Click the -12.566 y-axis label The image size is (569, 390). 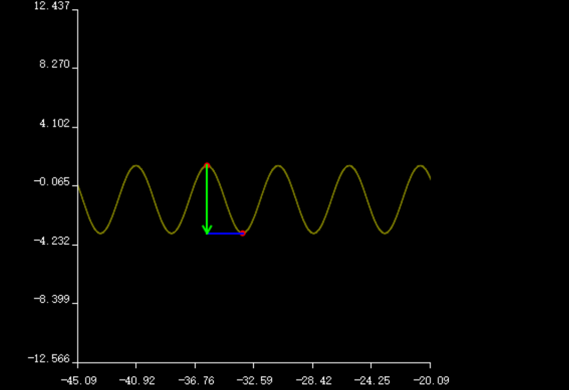pos(49,358)
